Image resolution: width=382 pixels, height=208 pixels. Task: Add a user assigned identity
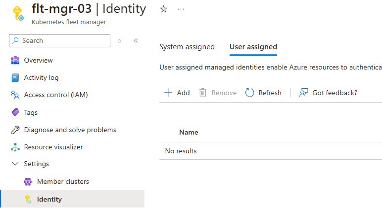(x=177, y=93)
